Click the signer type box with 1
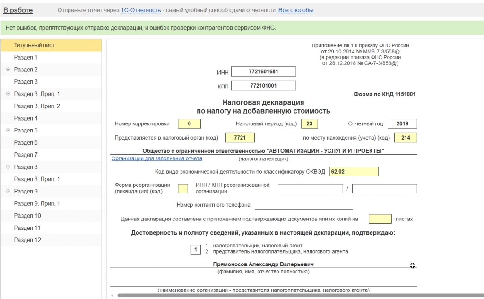The image size is (484, 299). pos(196,249)
